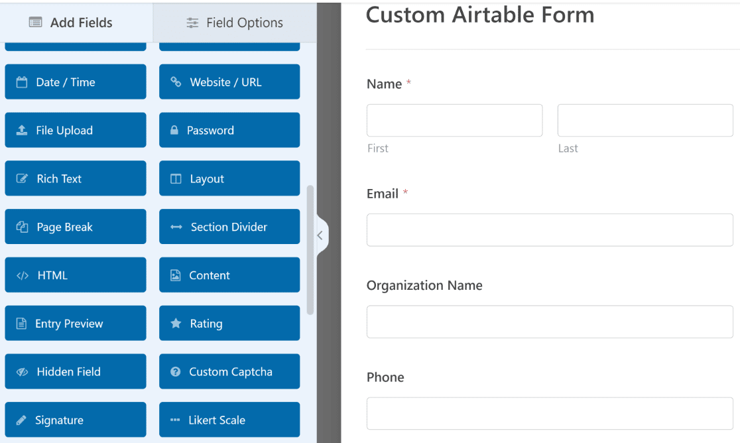Add a Signature field
Viewport: 740px width, 443px height.
(76, 420)
